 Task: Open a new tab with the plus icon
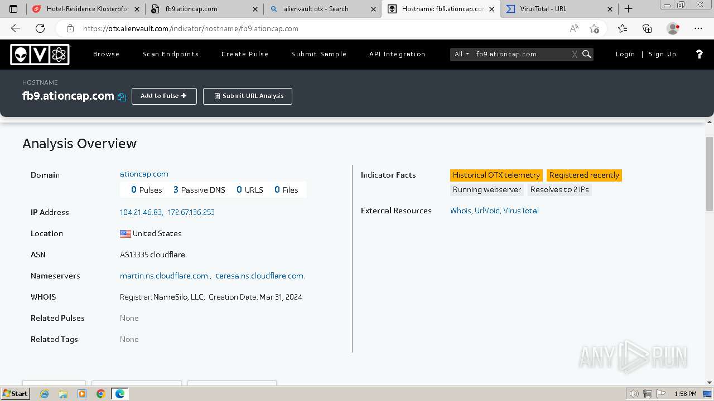[x=629, y=9]
